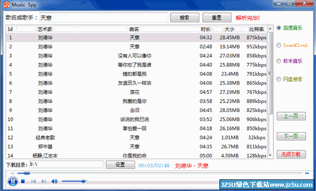Select the song 念旧
Image resolution: width=316 pixels, height=191 pixels.
[135, 110]
